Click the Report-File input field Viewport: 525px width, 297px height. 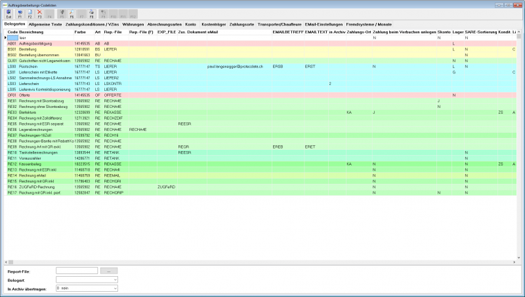77,271
